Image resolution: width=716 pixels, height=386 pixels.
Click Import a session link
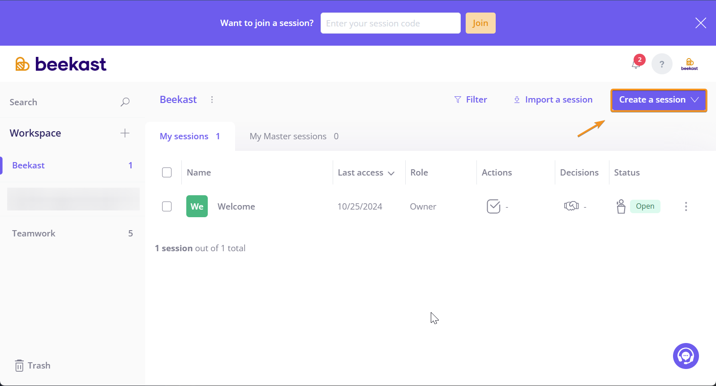tap(559, 99)
